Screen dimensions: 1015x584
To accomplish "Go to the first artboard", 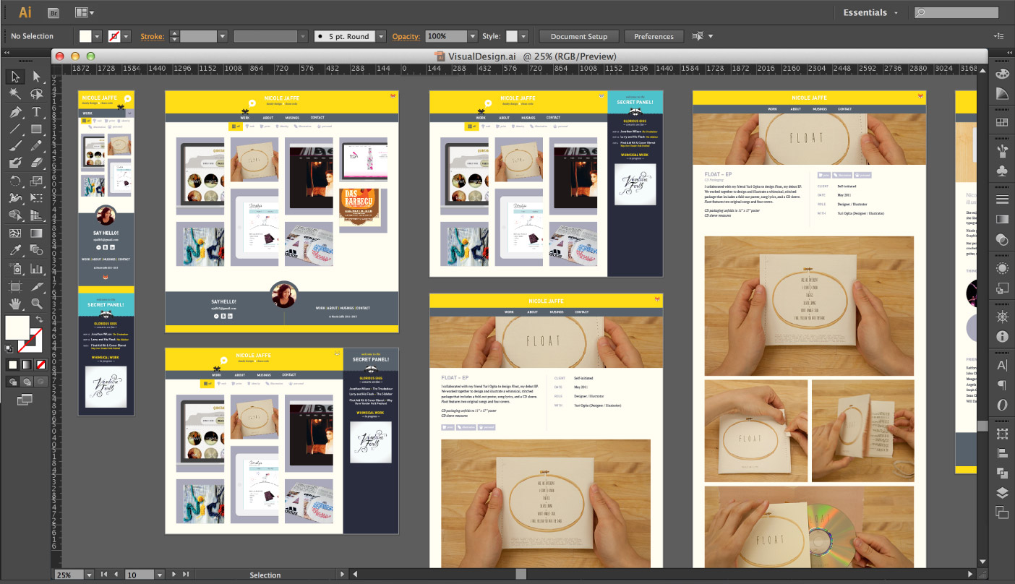I will (x=103, y=575).
